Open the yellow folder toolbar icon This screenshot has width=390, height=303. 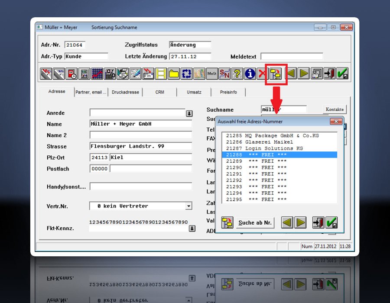(x=174, y=74)
